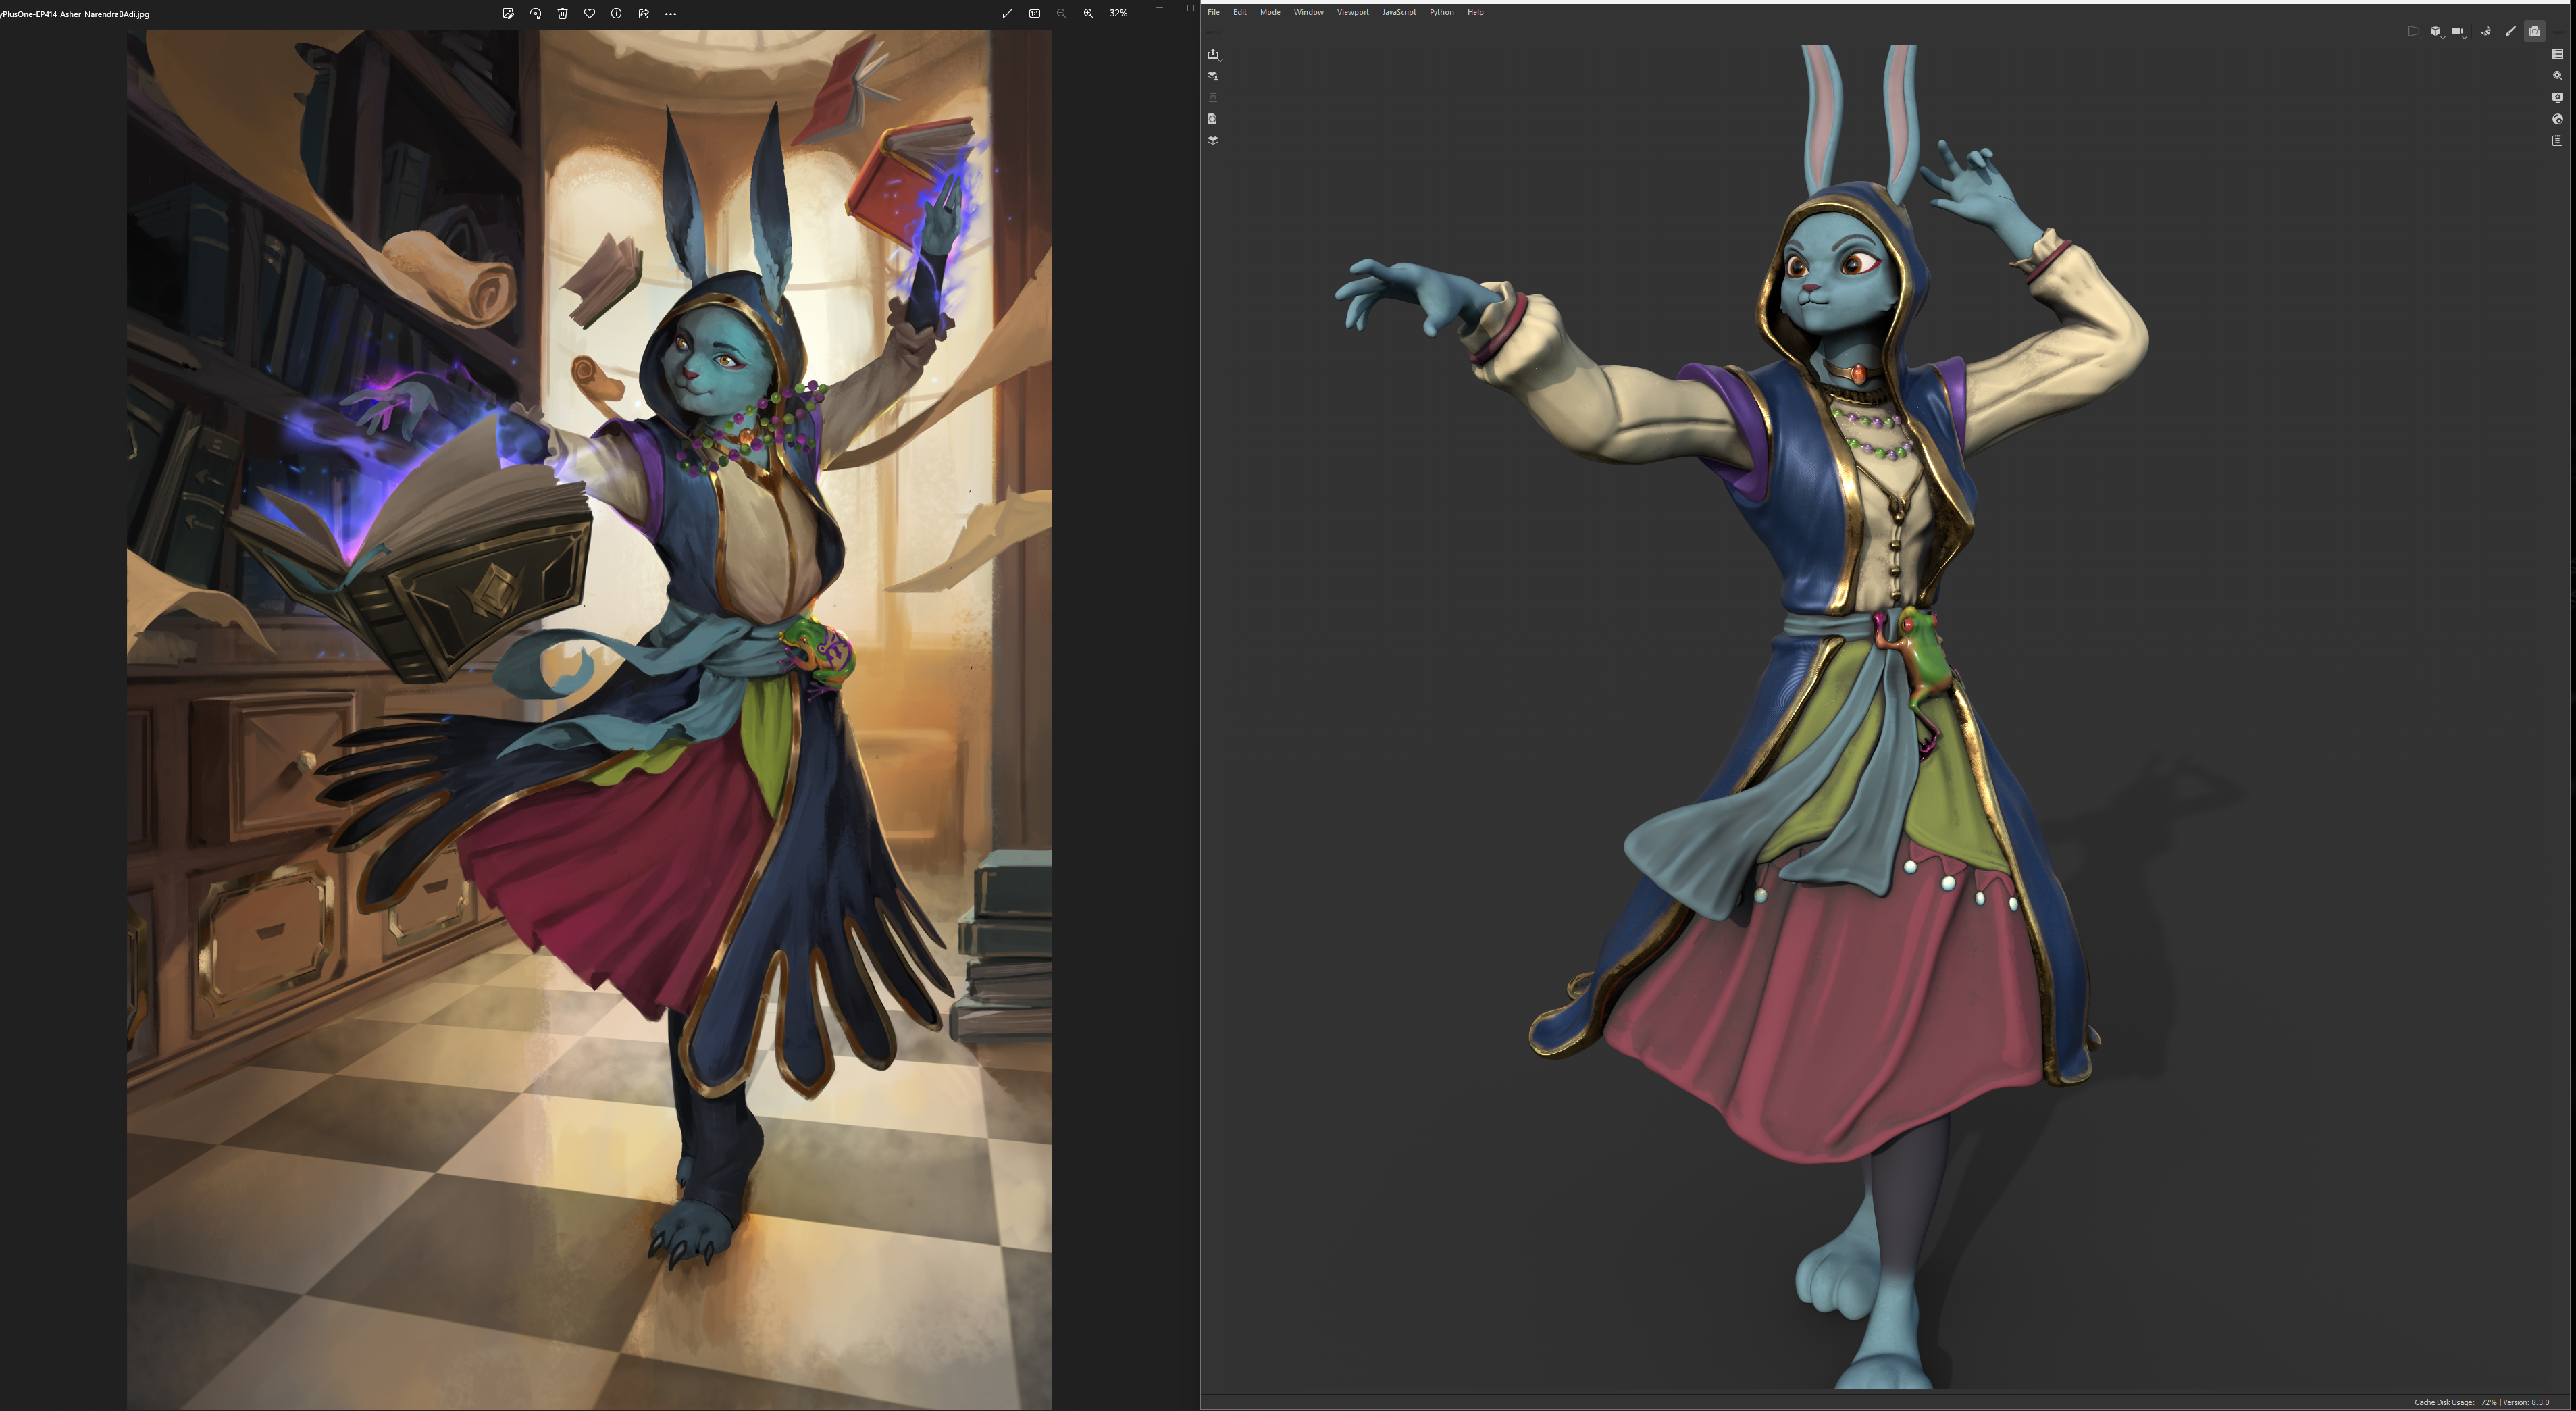Click the Edit image icon in photo viewer
The width and height of the screenshot is (2576, 1411).
click(508, 13)
